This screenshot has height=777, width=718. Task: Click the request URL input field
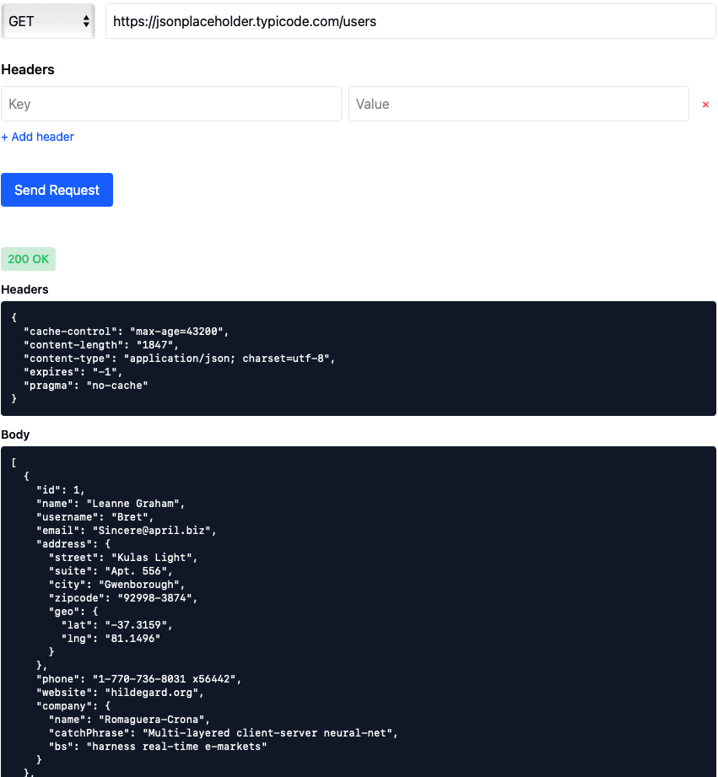[410, 21]
